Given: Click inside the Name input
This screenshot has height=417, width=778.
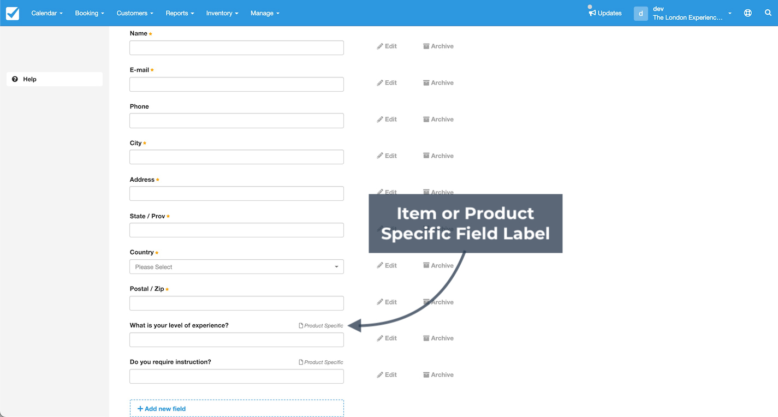Looking at the screenshot, I should point(236,47).
